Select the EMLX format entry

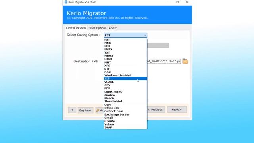coord(125,49)
